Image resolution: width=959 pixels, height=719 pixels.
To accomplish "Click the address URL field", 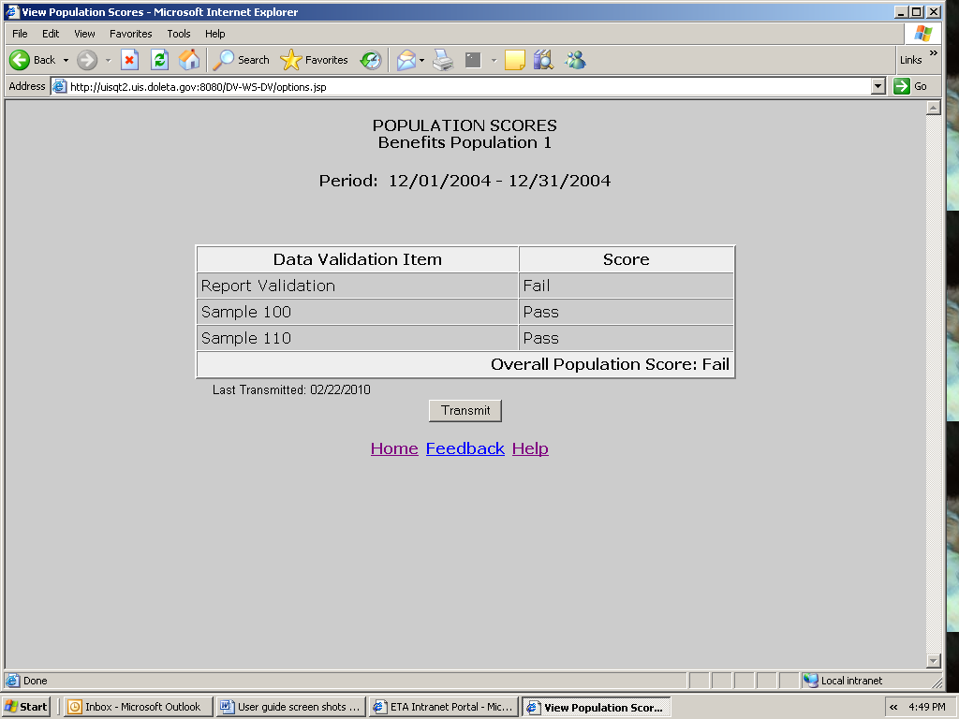I will pos(462,86).
